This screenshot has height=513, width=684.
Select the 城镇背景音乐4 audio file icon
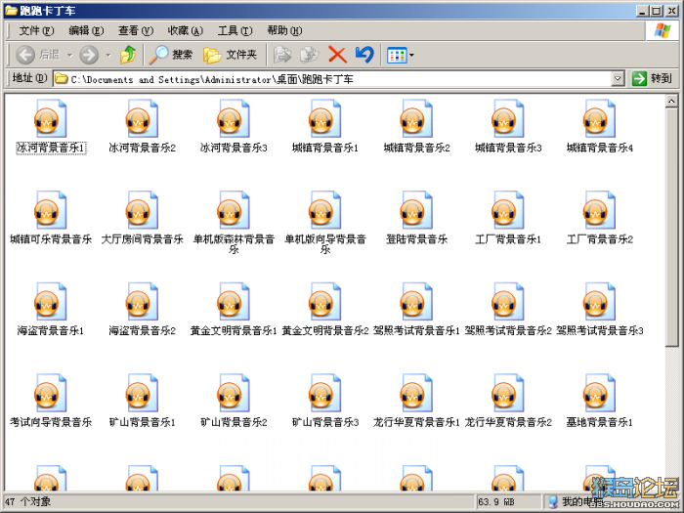[x=600, y=118]
